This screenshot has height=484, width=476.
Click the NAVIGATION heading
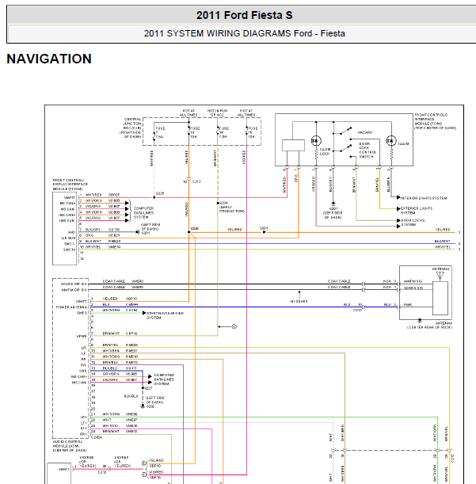[x=49, y=59]
